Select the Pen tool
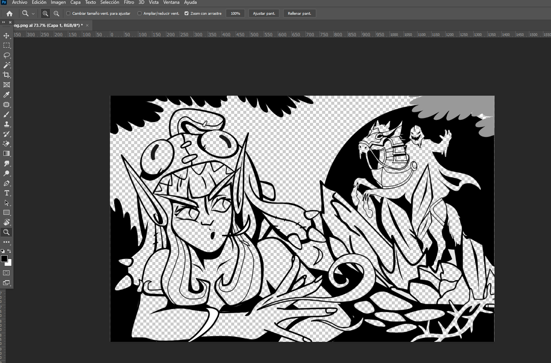Viewport: 551px width, 363px height. coord(6,183)
